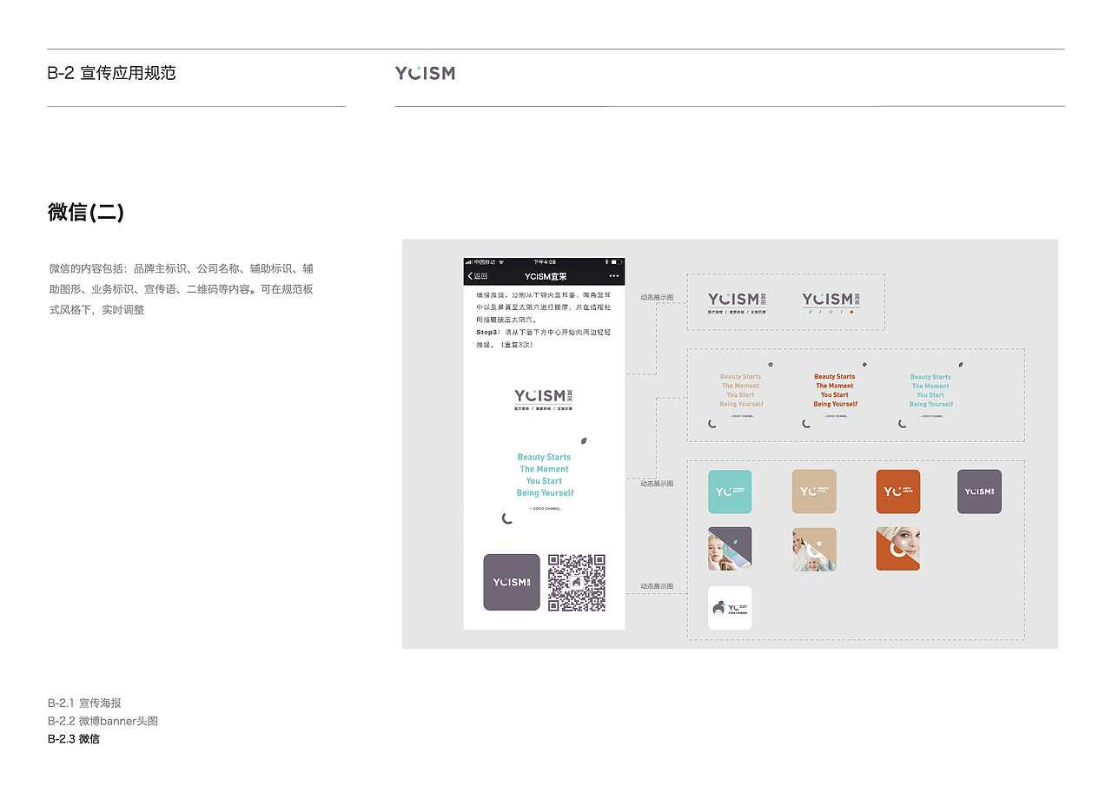
Task: Click the YCISM宜采 title in phone header
Action: point(546,276)
